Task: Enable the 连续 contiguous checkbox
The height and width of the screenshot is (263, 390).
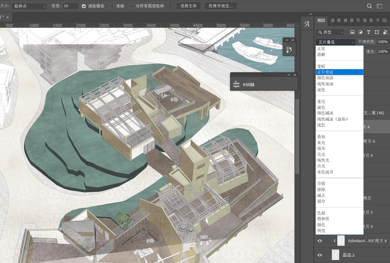Action: 112,6
